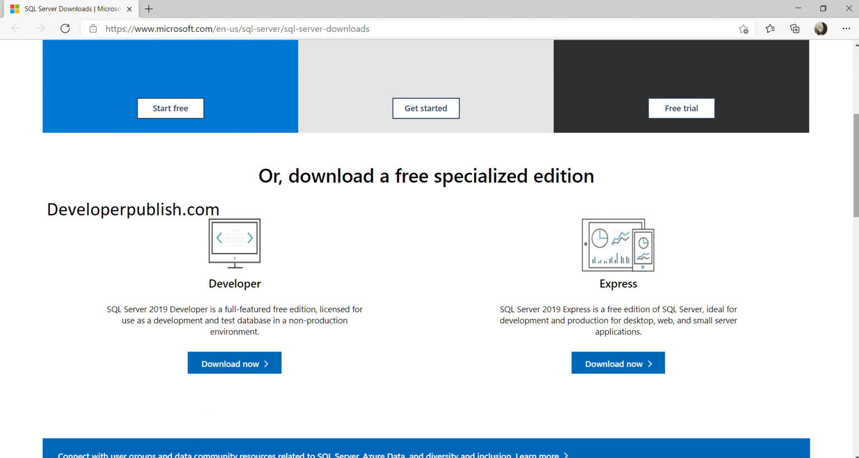Download SQL Server 2019 Express now
Viewport: 859px width, 458px height.
[x=618, y=362]
